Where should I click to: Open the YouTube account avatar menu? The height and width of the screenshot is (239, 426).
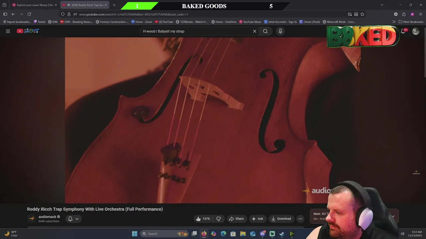[416, 31]
